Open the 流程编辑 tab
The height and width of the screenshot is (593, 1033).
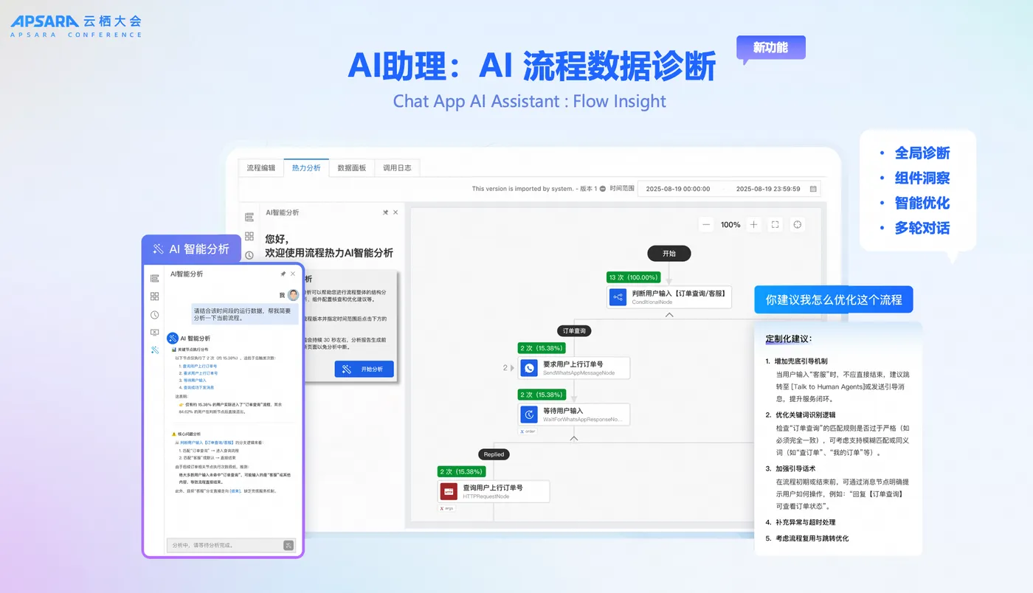[261, 168]
